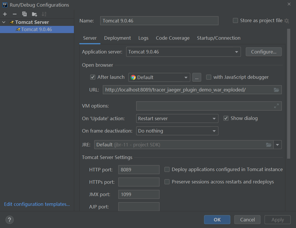Enable Store as project file

[235, 20]
